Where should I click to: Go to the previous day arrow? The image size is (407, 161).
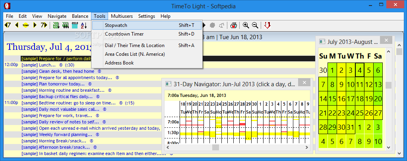(17, 25)
